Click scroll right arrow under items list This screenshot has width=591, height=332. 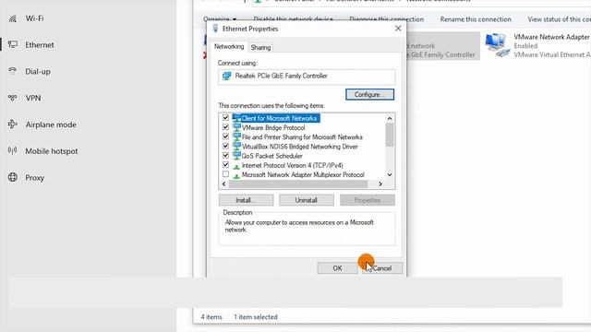380,184
